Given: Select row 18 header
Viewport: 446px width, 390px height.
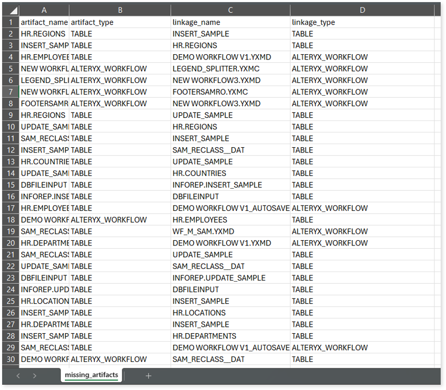Looking at the screenshot, I should click(x=10, y=220).
